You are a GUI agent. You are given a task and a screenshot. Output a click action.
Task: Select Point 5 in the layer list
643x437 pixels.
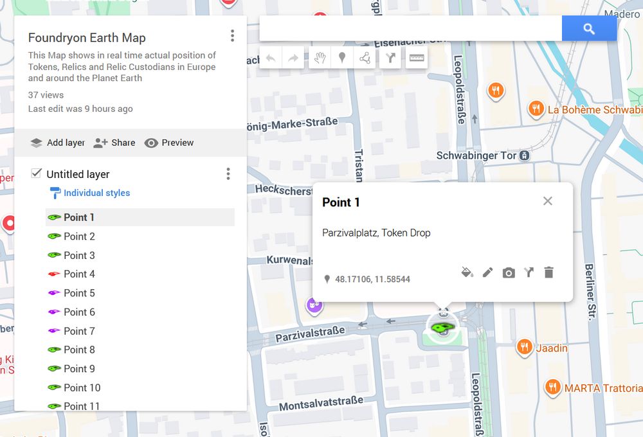click(140, 293)
